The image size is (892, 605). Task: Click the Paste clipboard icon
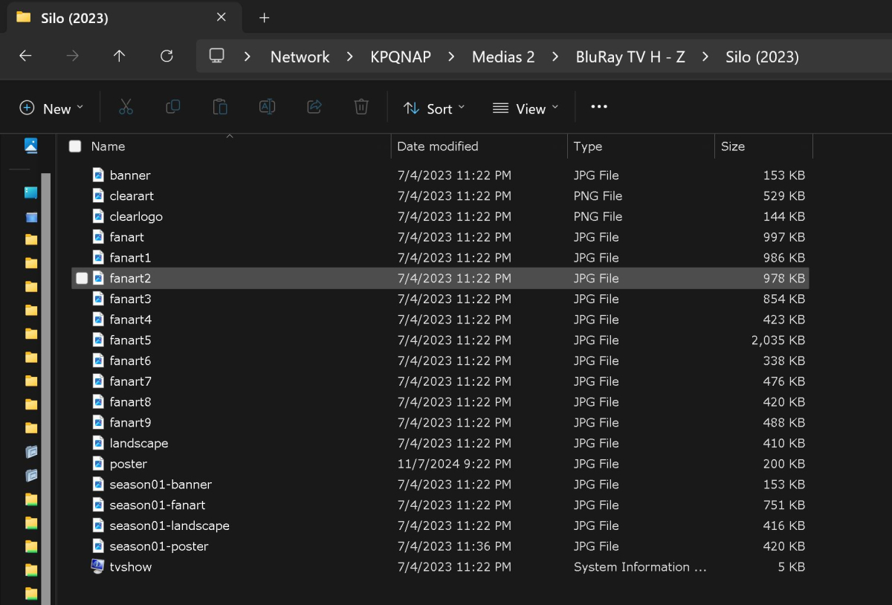pyautogui.click(x=220, y=108)
